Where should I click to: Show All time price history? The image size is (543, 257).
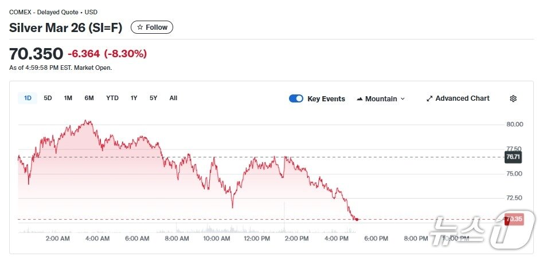[x=173, y=98]
